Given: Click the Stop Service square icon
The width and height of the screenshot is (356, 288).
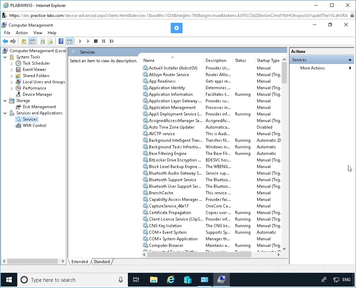Looking at the screenshot, I should tap(96, 41).
